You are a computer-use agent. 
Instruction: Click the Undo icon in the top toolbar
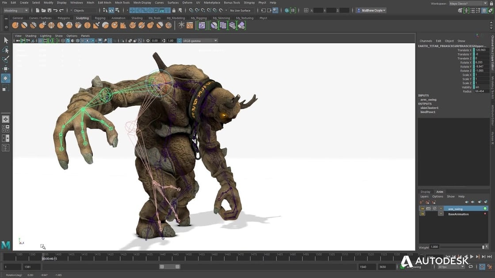click(56, 10)
